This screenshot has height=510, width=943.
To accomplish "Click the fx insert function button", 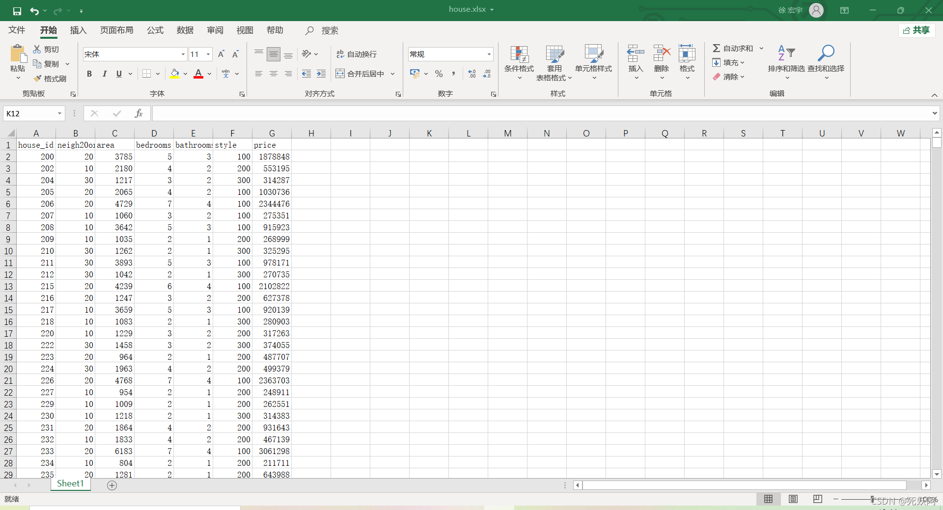I will 139,113.
